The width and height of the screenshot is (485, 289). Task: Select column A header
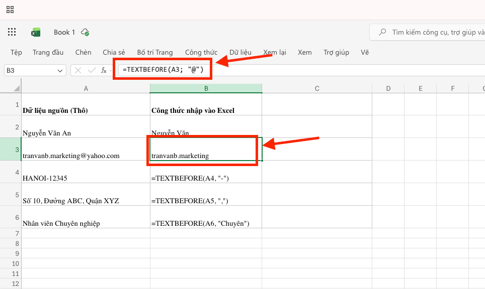coord(86,88)
